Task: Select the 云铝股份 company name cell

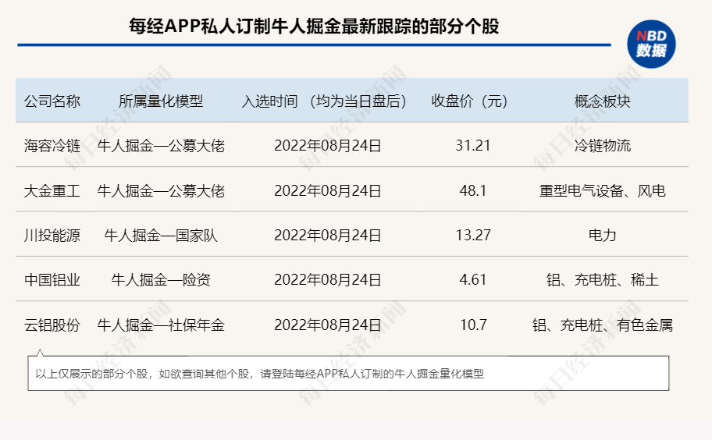Action: [52, 325]
